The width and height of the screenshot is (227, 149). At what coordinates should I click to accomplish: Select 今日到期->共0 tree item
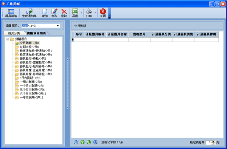point(30,43)
